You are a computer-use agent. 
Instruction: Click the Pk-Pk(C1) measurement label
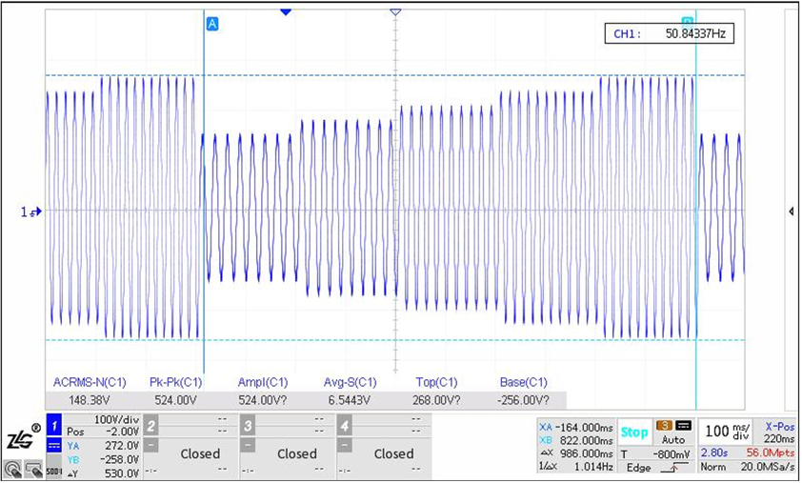[175, 382]
